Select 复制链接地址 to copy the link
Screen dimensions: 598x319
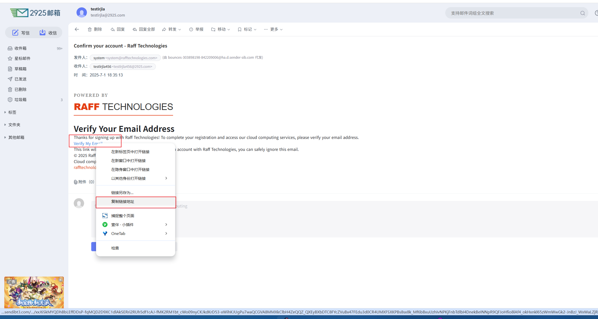pos(135,201)
